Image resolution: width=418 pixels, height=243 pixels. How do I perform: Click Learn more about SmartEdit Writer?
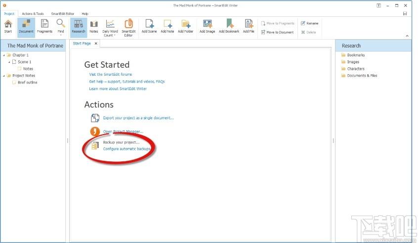tap(118, 89)
